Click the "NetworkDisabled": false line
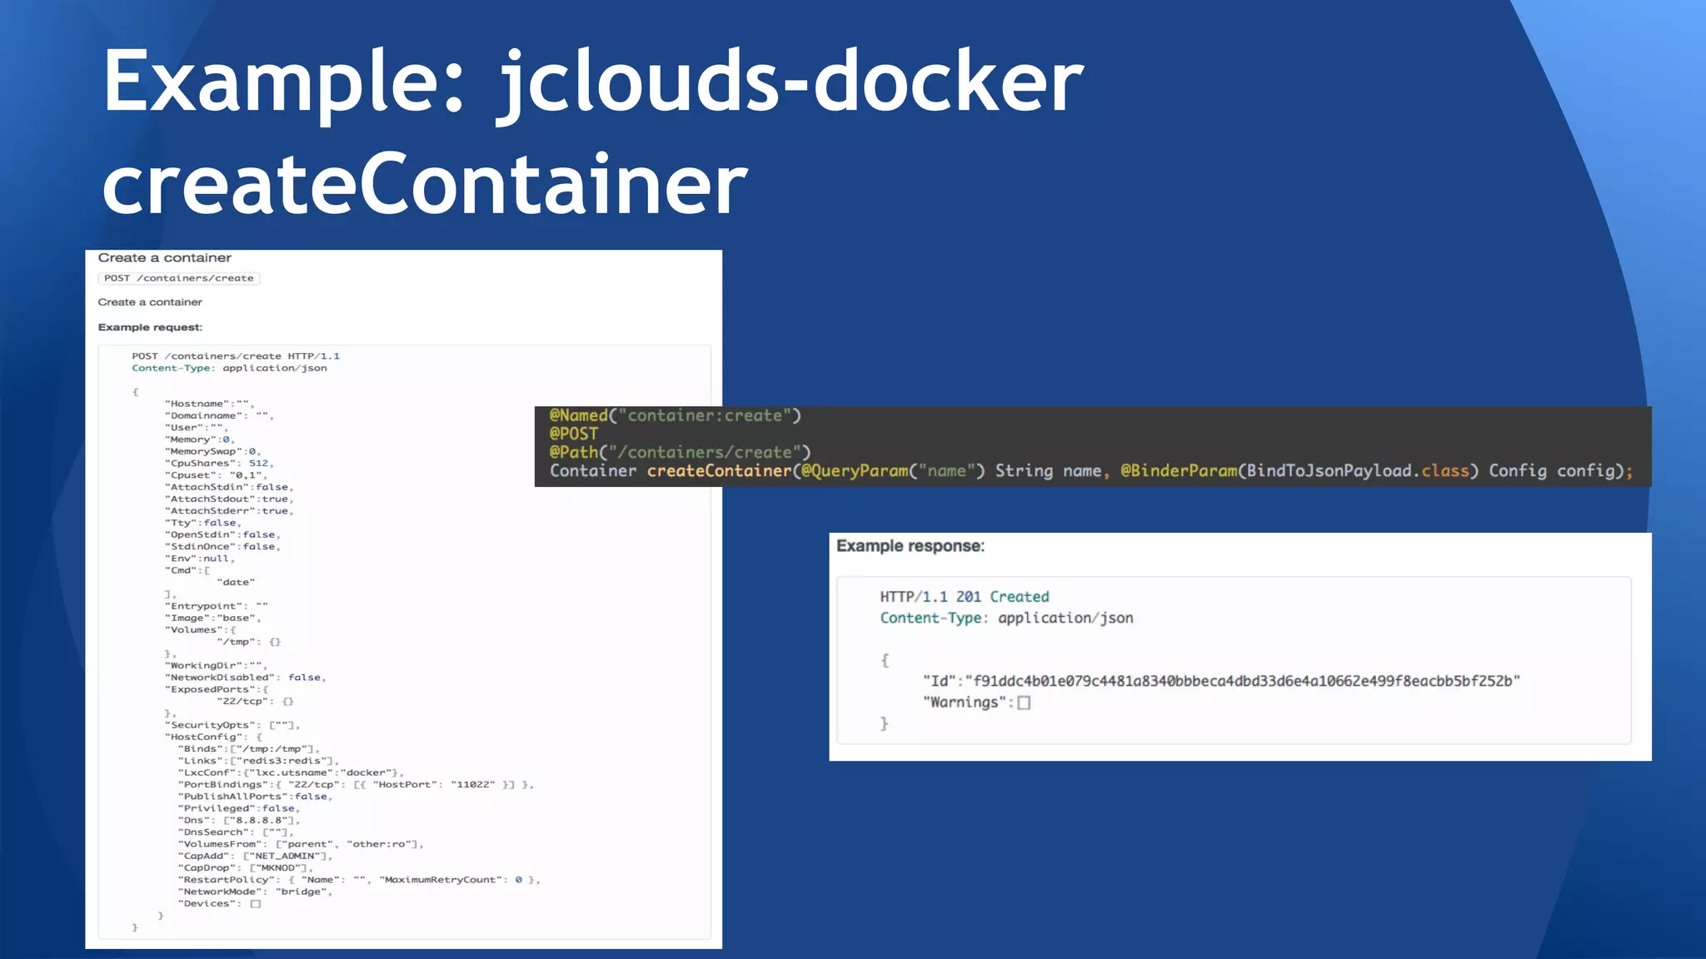 point(245,678)
